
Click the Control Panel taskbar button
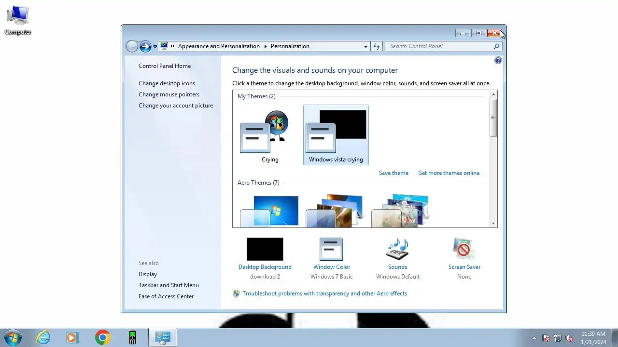point(163,337)
